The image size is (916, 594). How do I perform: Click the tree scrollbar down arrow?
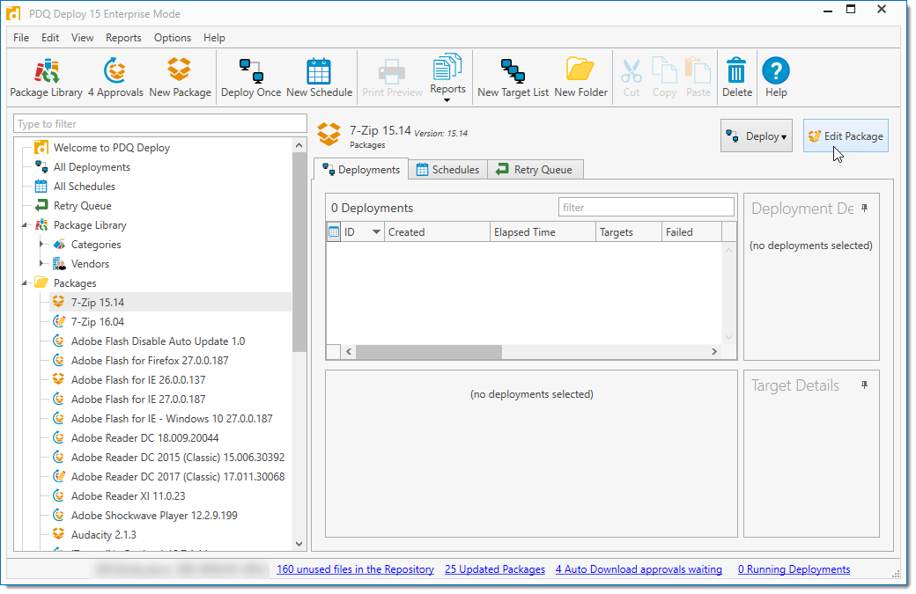pyautogui.click(x=299, y=544)
